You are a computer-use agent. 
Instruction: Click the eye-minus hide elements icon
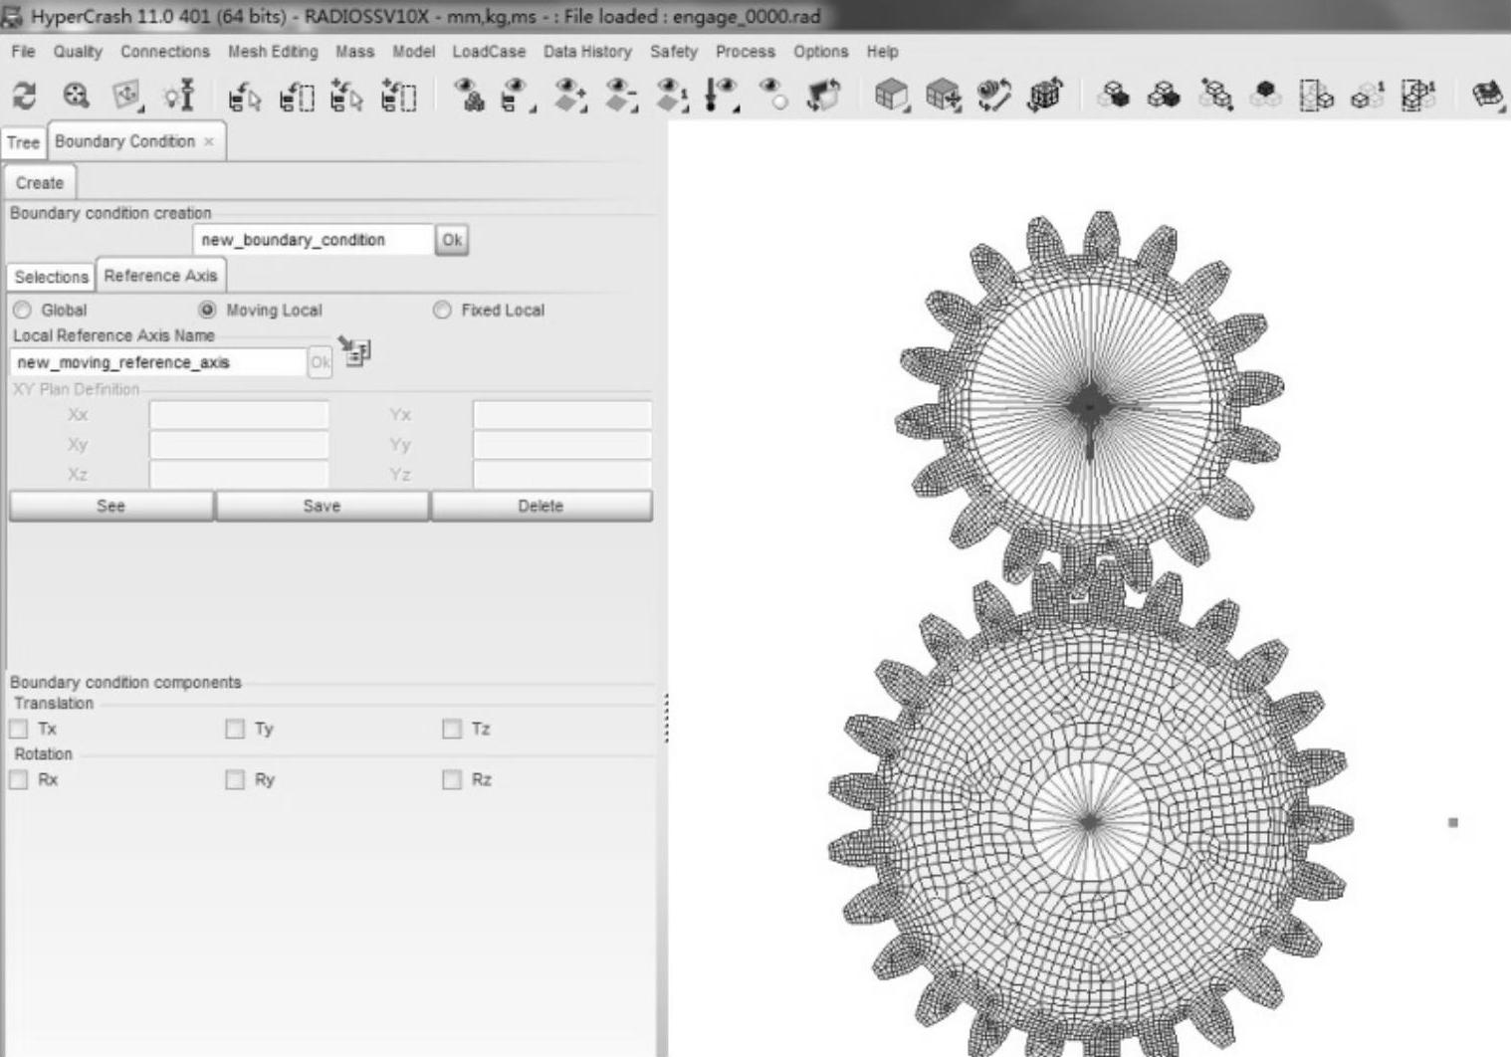coord(621,96)
